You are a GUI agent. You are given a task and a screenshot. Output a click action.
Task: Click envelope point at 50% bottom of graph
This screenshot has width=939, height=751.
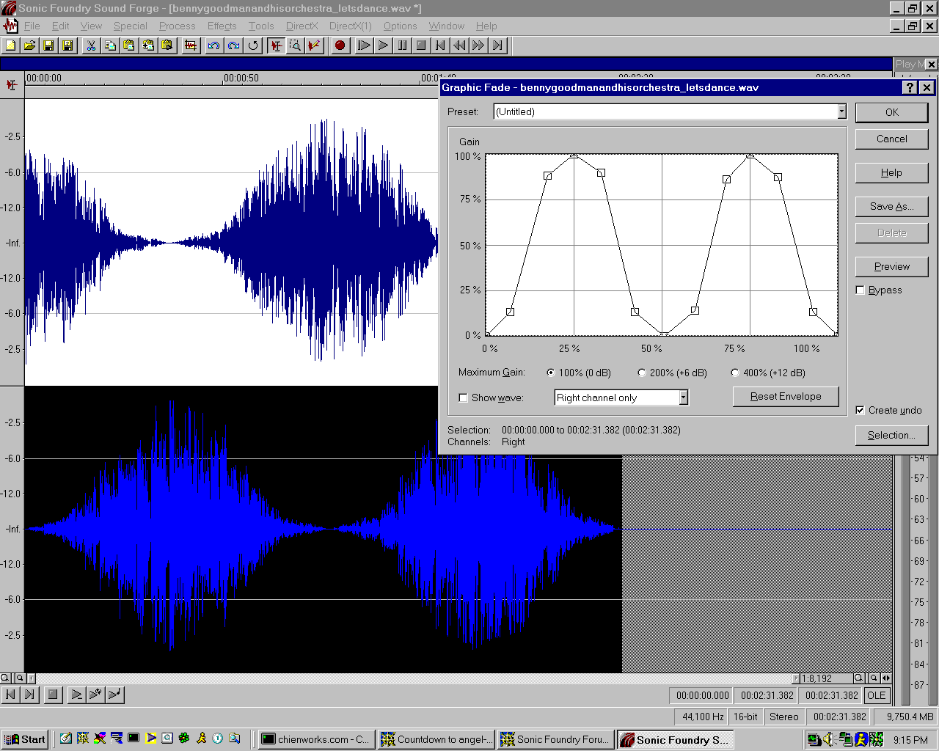coord(662,334)
